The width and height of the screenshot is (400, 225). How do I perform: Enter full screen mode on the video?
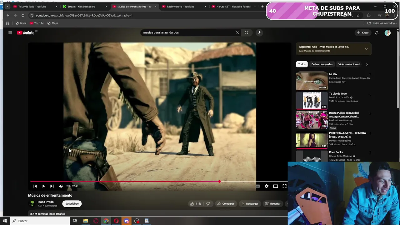(x=284, y=186)
